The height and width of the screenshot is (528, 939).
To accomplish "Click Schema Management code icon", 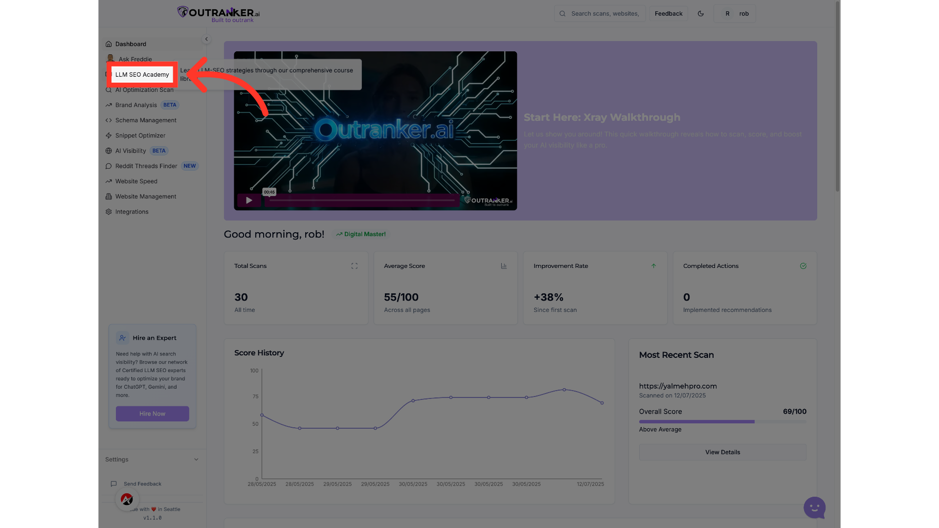I will 109,120.
